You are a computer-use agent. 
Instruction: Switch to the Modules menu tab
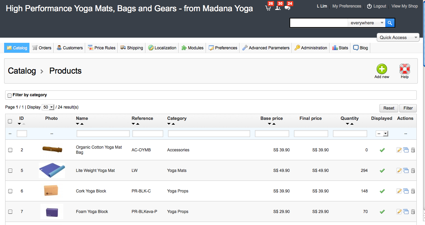tap(193, 48)
